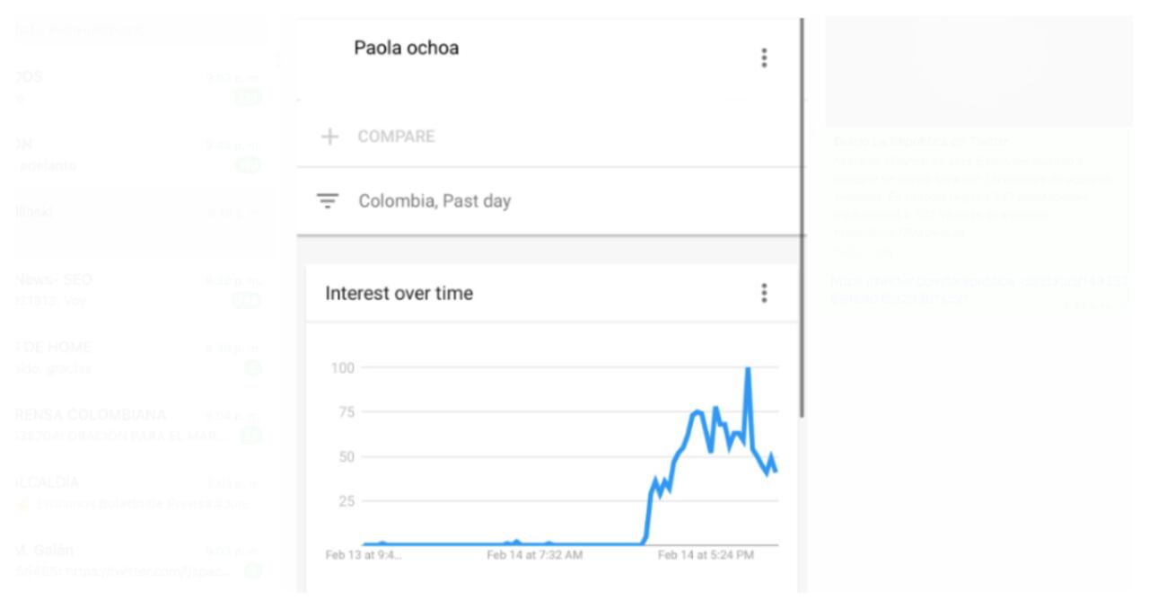This screenshot has width=1149, height=609.
Task: Click the filter icon next to Colombia, Past day
Action: coord(329,201)
